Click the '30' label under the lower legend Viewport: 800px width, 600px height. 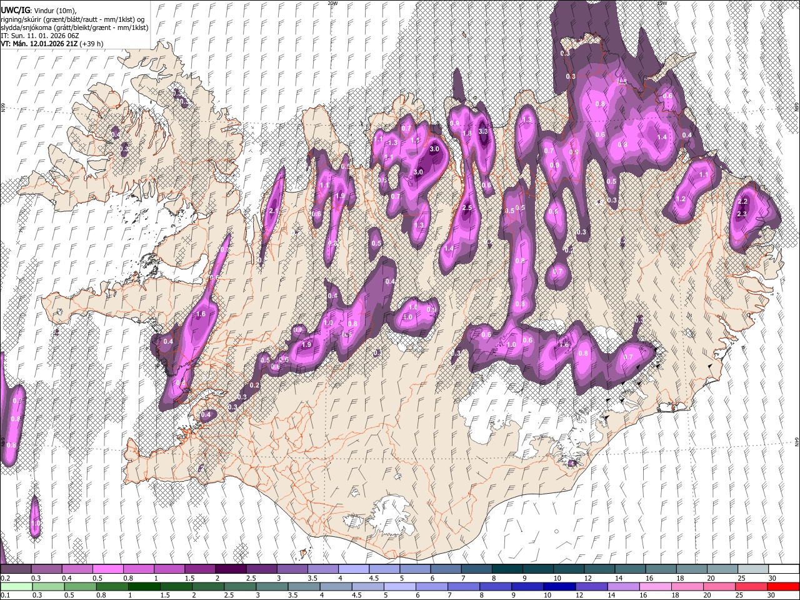point(772,596)
